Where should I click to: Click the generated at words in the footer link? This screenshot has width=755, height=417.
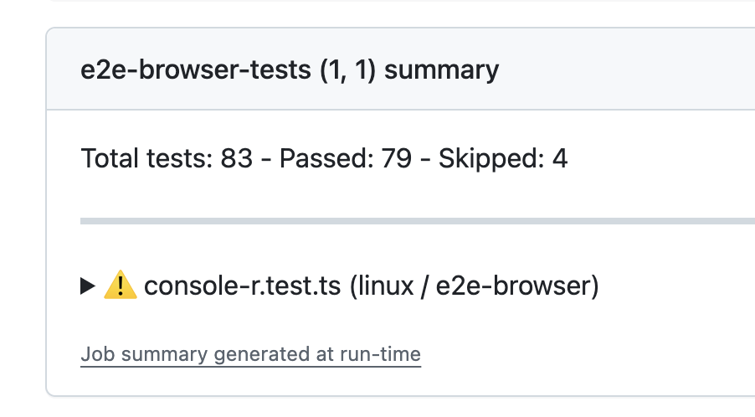point(274,355)
